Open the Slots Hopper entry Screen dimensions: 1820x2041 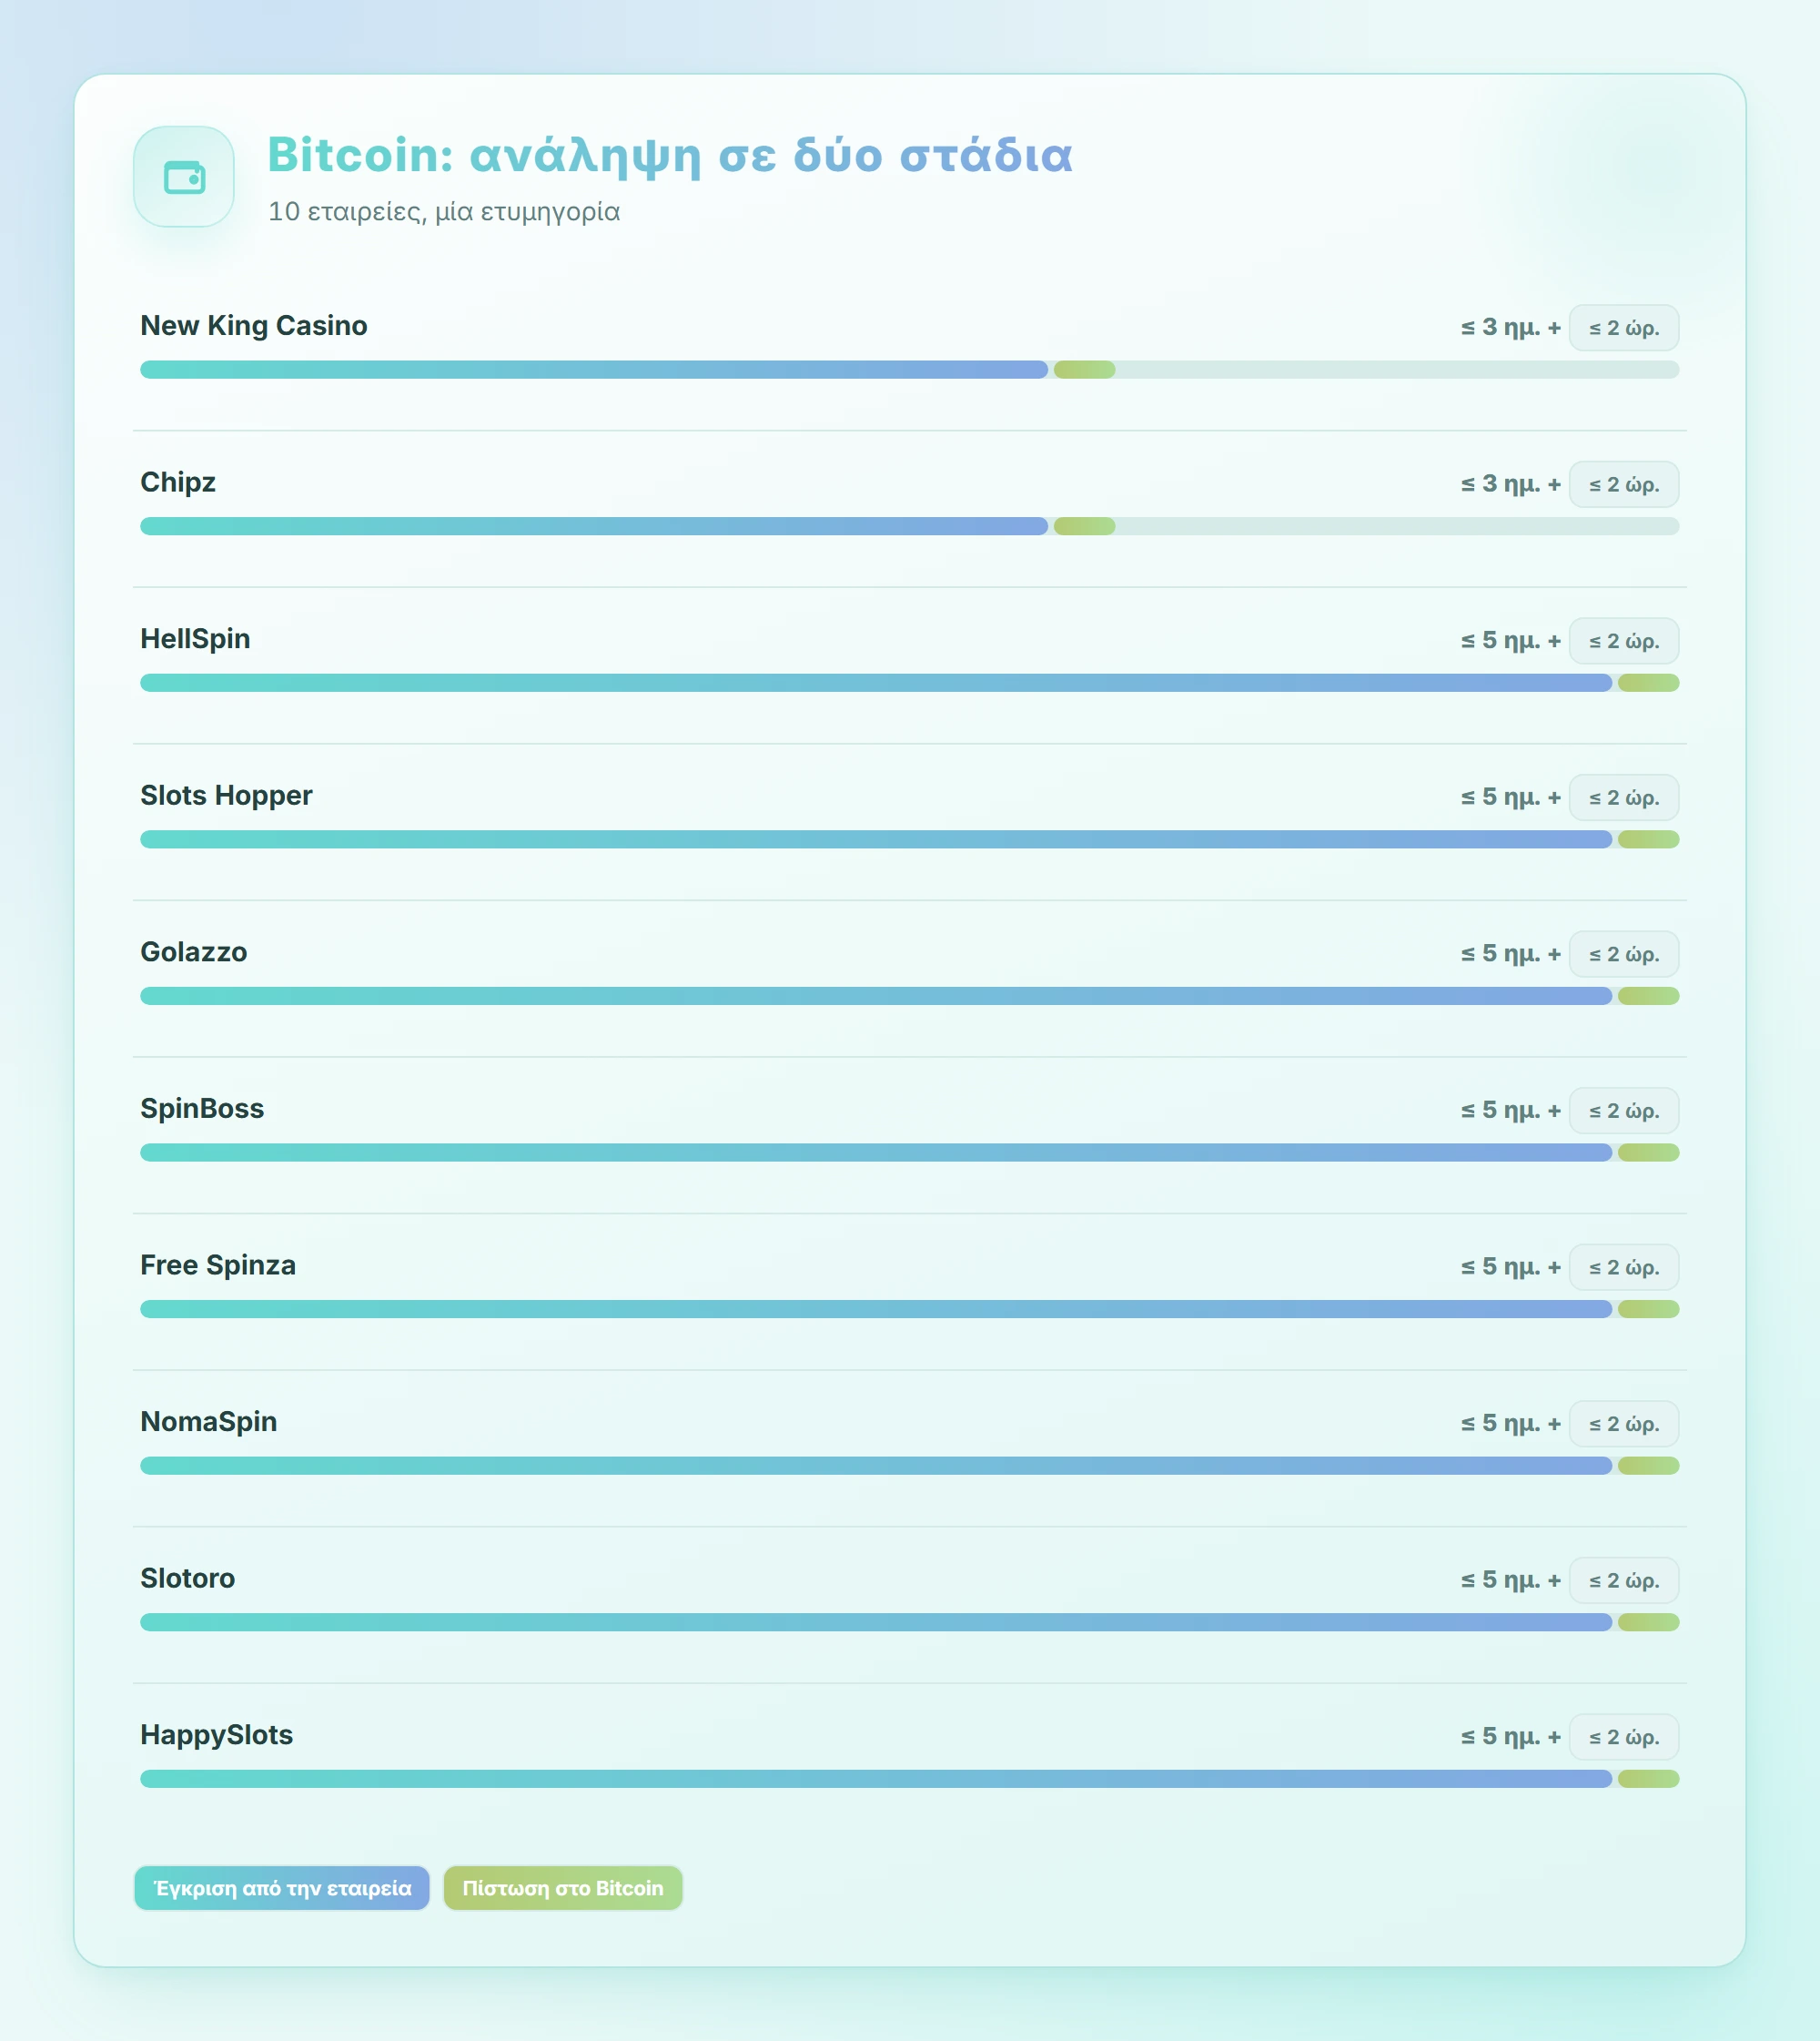(x=226, y=796)
